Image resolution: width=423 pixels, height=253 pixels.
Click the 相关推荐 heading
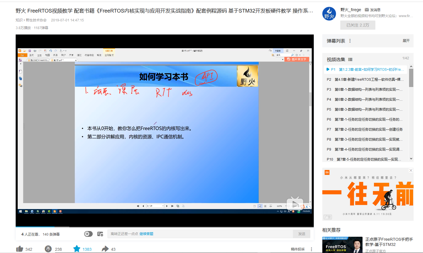coord(331,230)
